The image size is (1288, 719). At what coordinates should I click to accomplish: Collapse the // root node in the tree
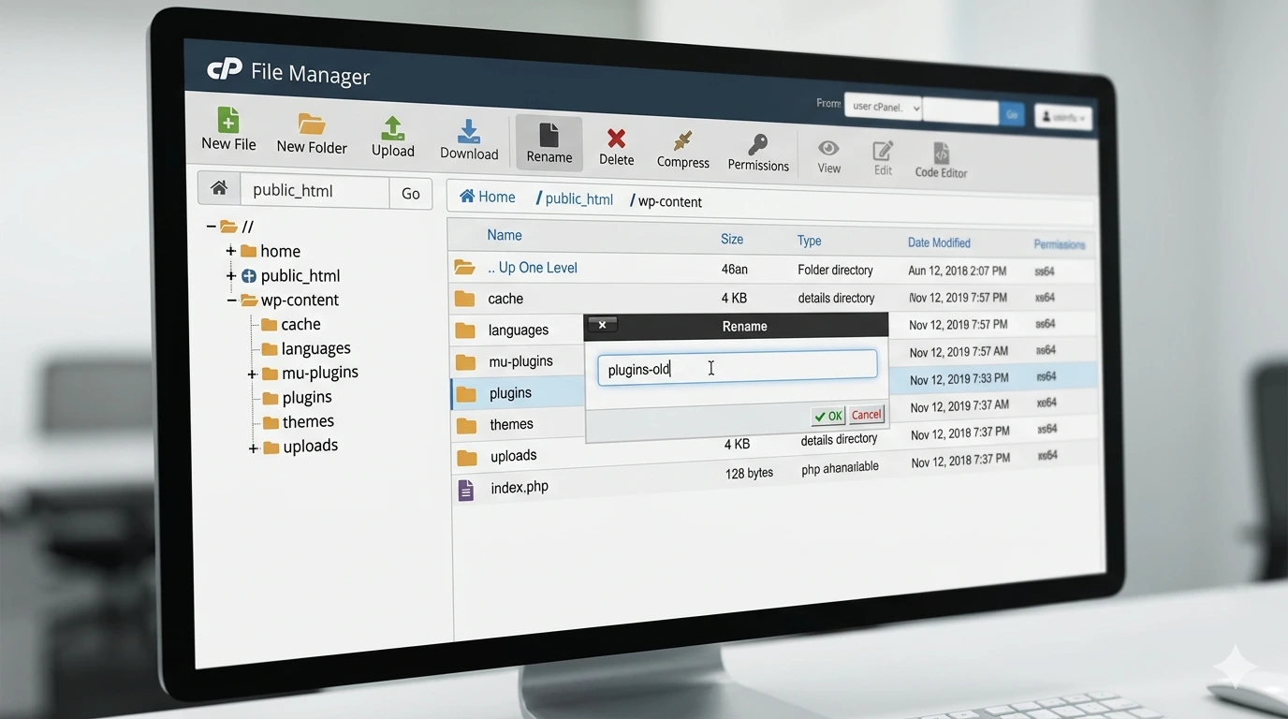coord(212,227)
